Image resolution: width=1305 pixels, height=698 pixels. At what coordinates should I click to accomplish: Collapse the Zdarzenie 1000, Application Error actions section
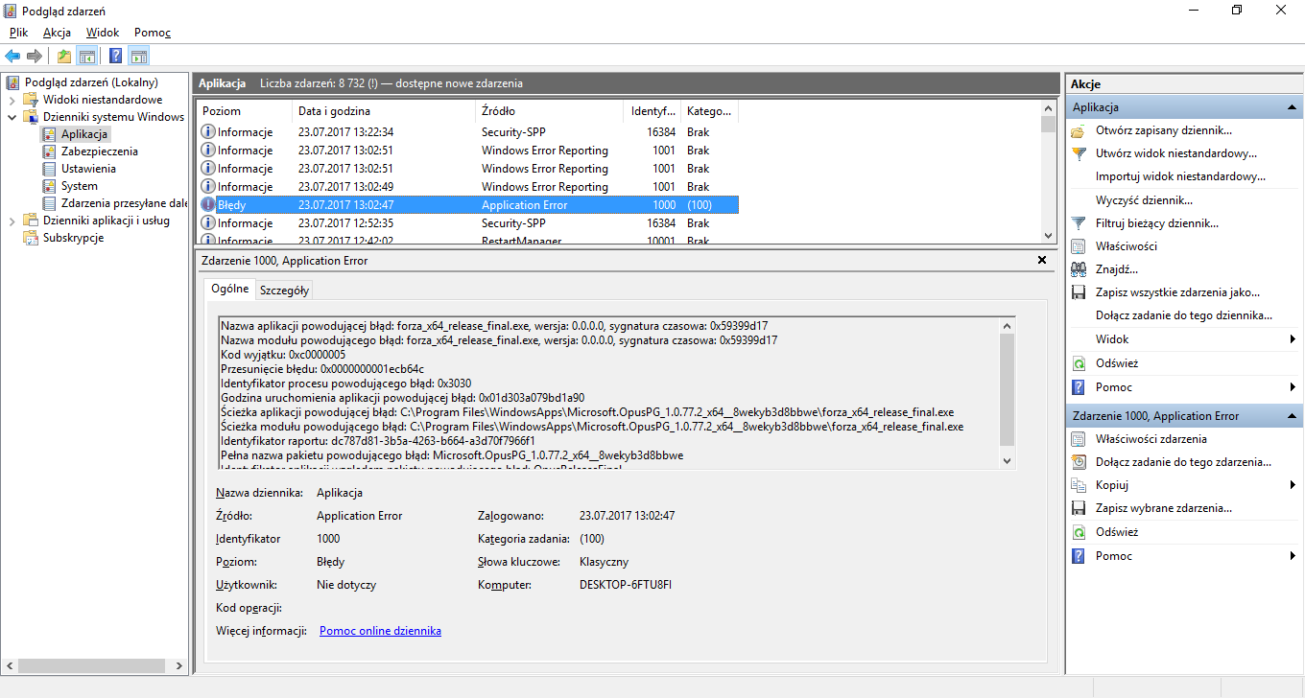(x=1293, y=416)
